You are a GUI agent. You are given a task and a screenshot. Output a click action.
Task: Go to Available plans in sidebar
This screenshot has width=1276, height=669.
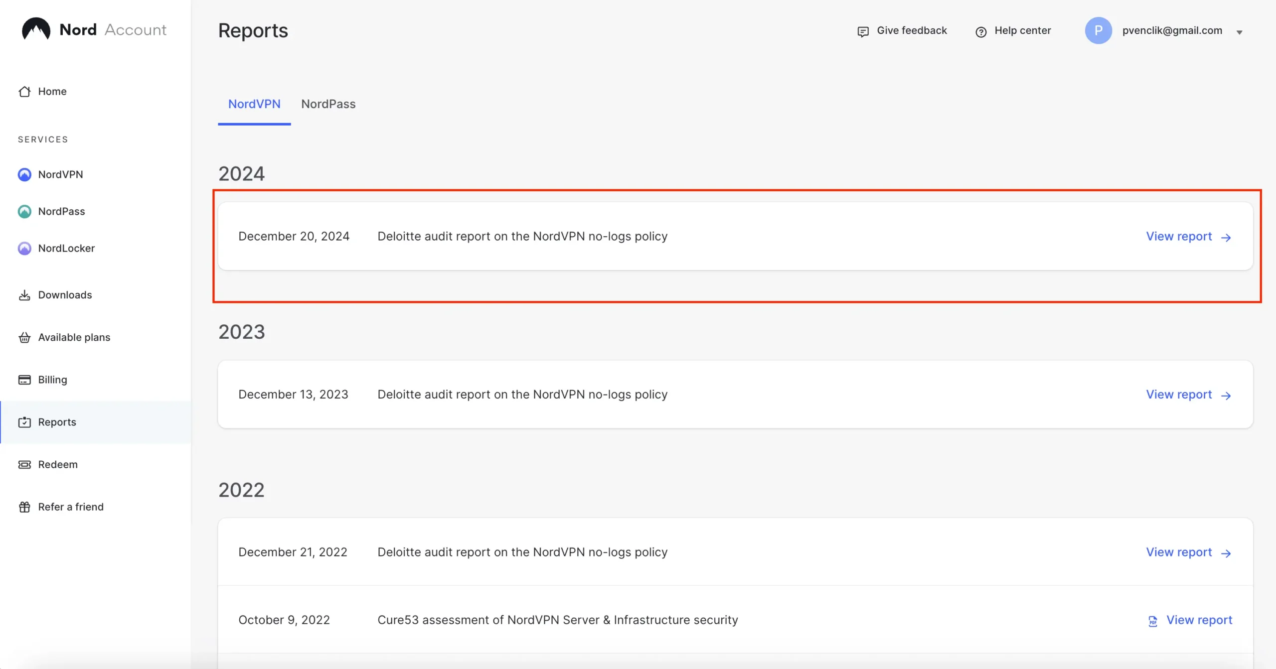(x=74, y=337)
